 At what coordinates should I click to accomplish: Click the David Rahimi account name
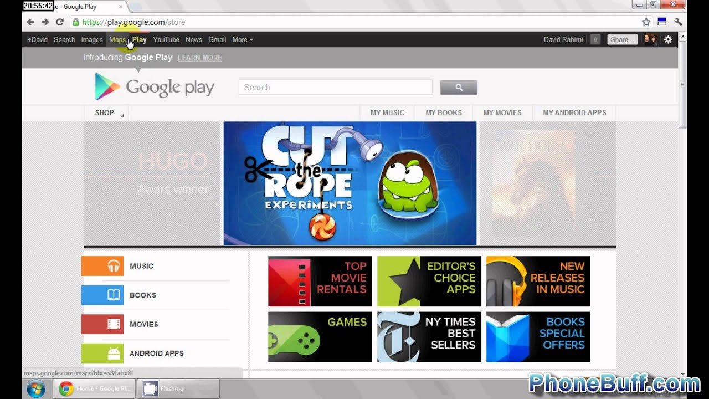563,39
